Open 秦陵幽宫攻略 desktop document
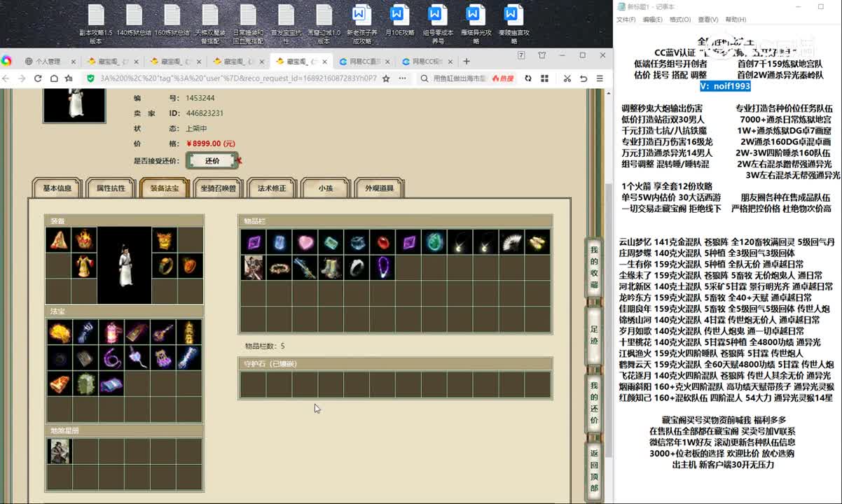842x504 pixels. coord(513,25)
